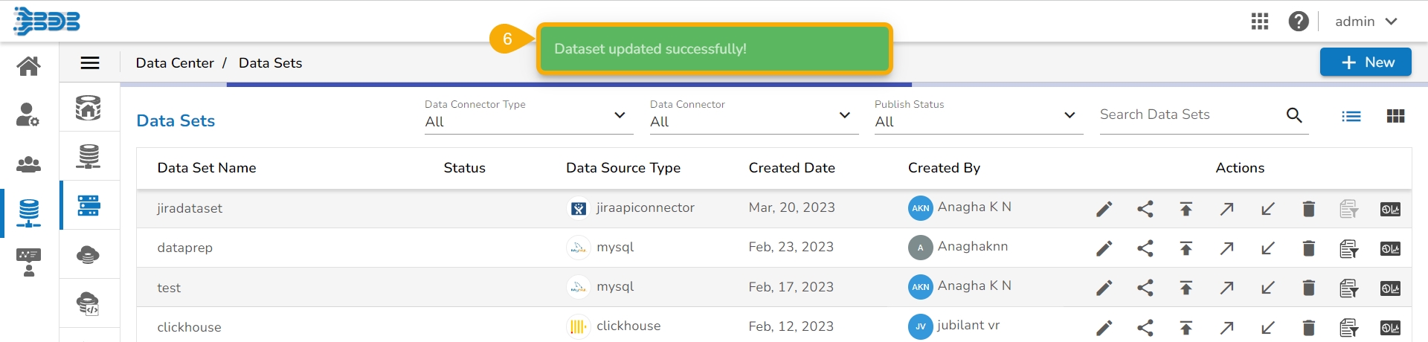Dismiss the Dataset updated successfully notification
Image resolution: width=1428 pixels, height=342 pixels.
[x=714, y=49]
